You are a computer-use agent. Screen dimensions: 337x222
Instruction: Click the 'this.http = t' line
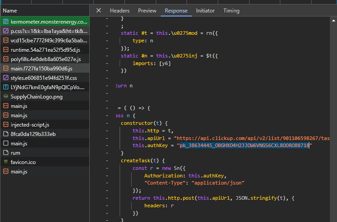tap(153, 131)
